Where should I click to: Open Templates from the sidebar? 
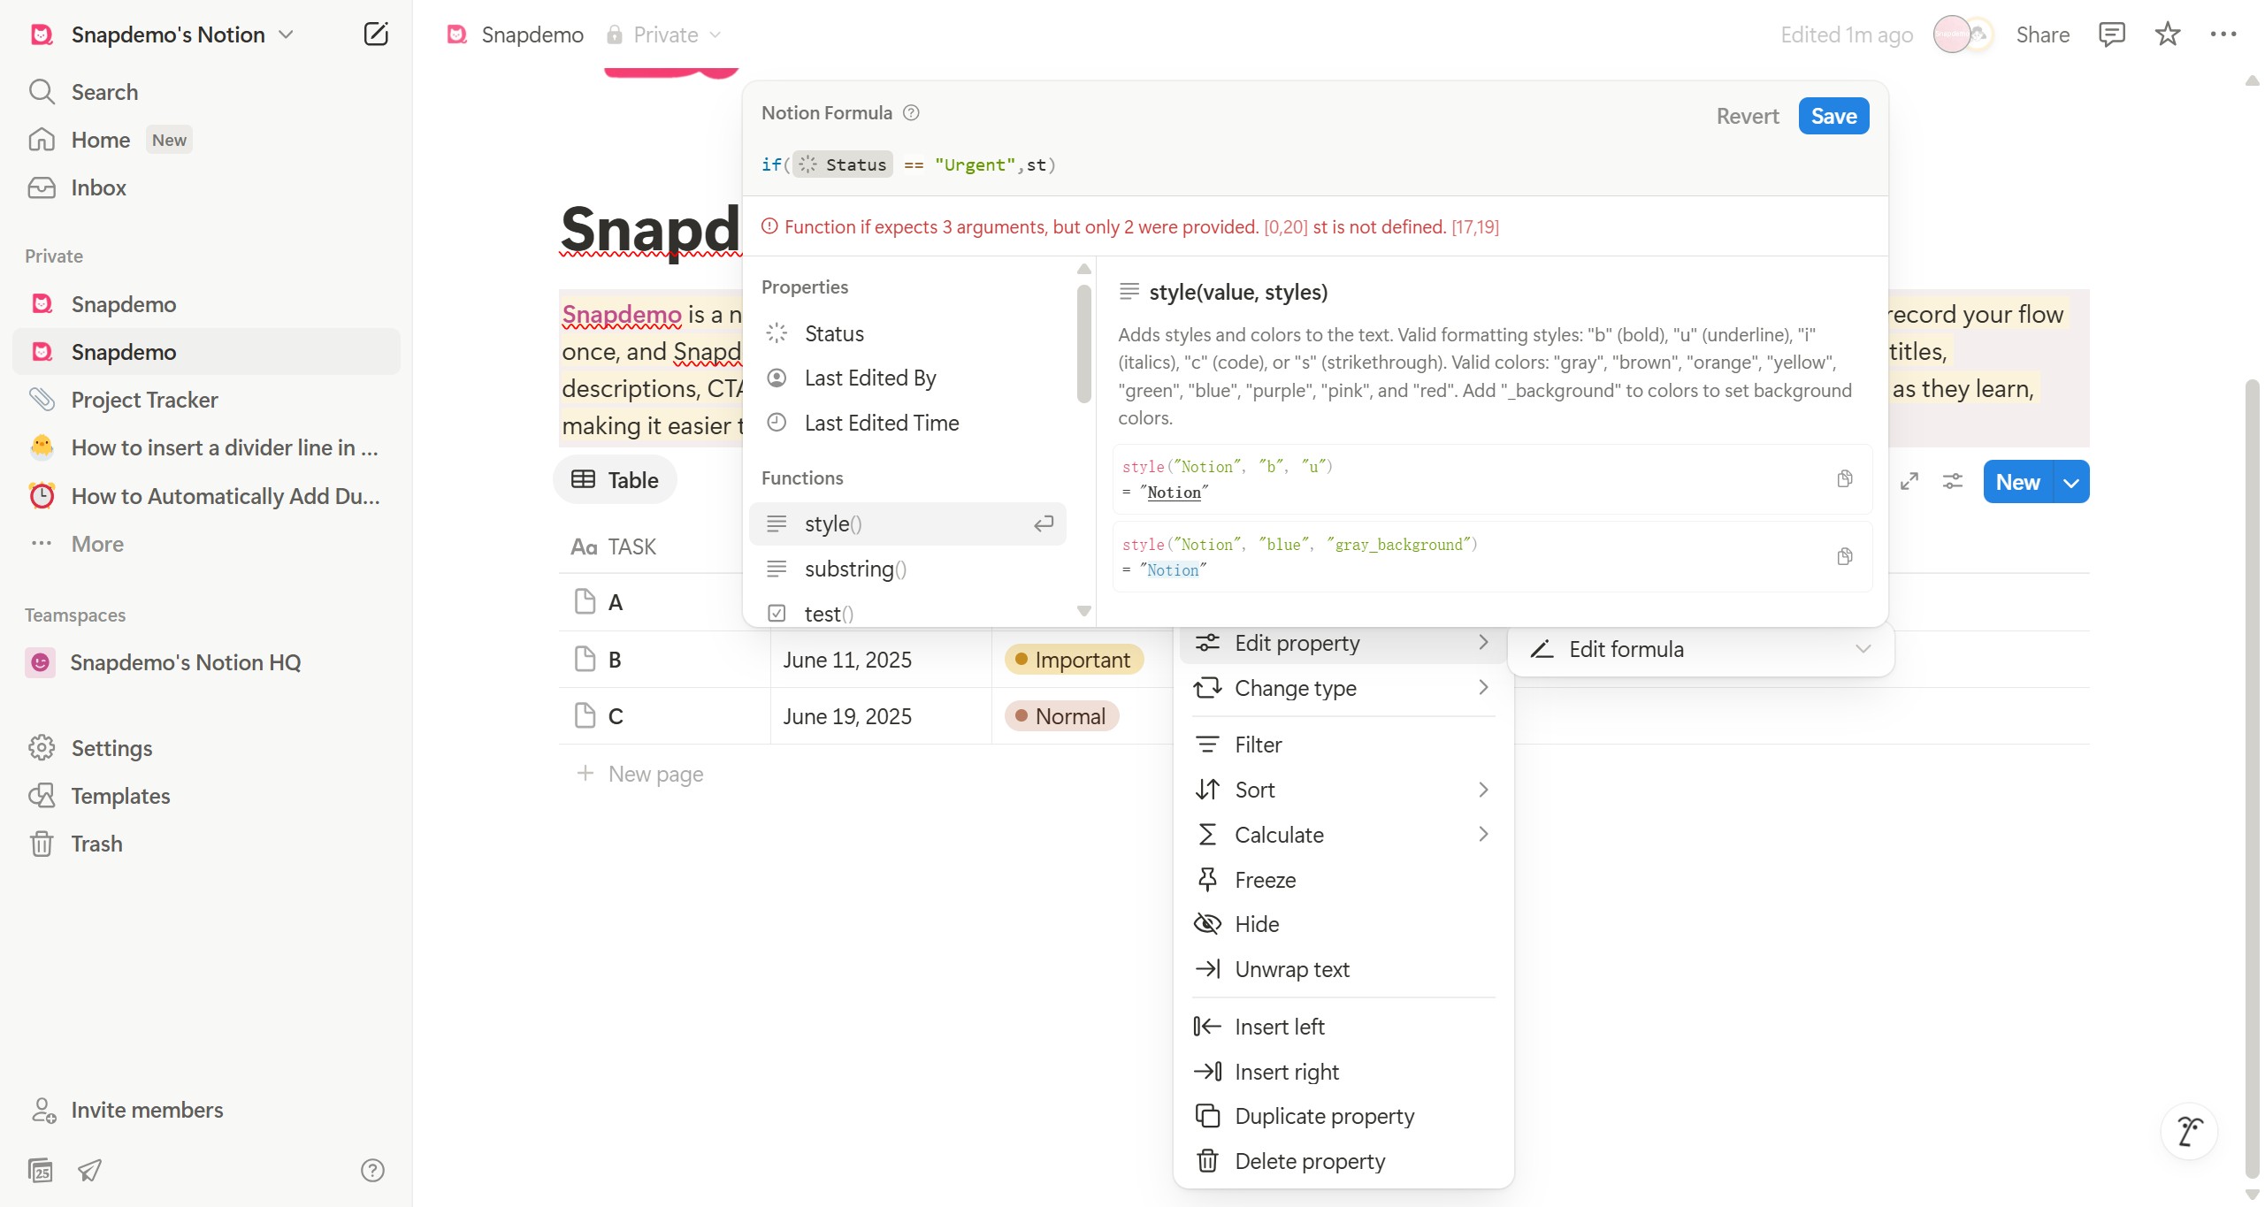click(206, 796)
